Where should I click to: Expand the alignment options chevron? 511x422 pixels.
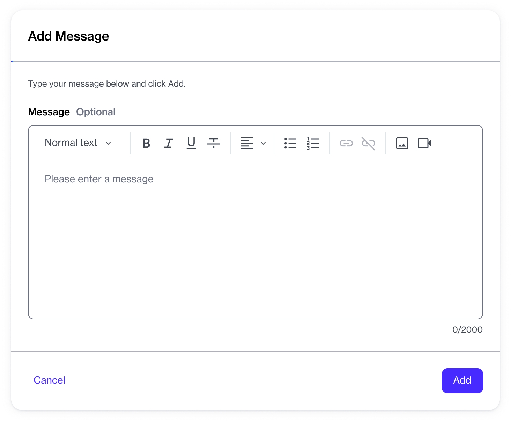tap(263, 143)
